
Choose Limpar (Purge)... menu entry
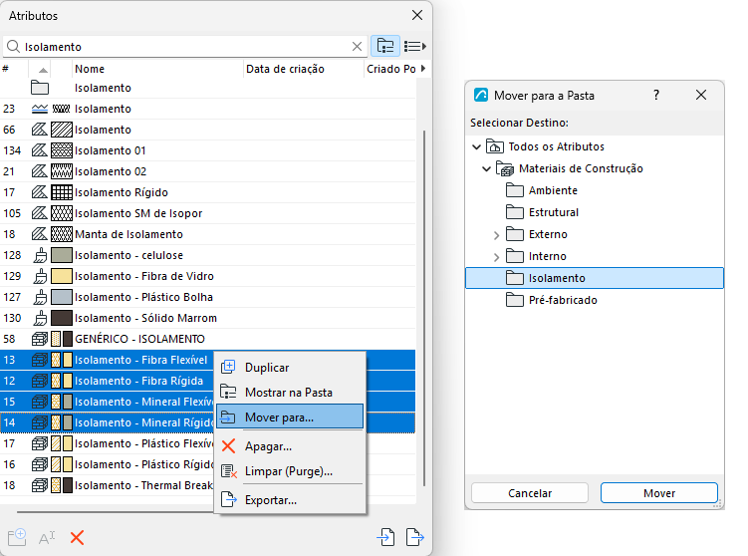pyautogui.click(x=290, y=471)
